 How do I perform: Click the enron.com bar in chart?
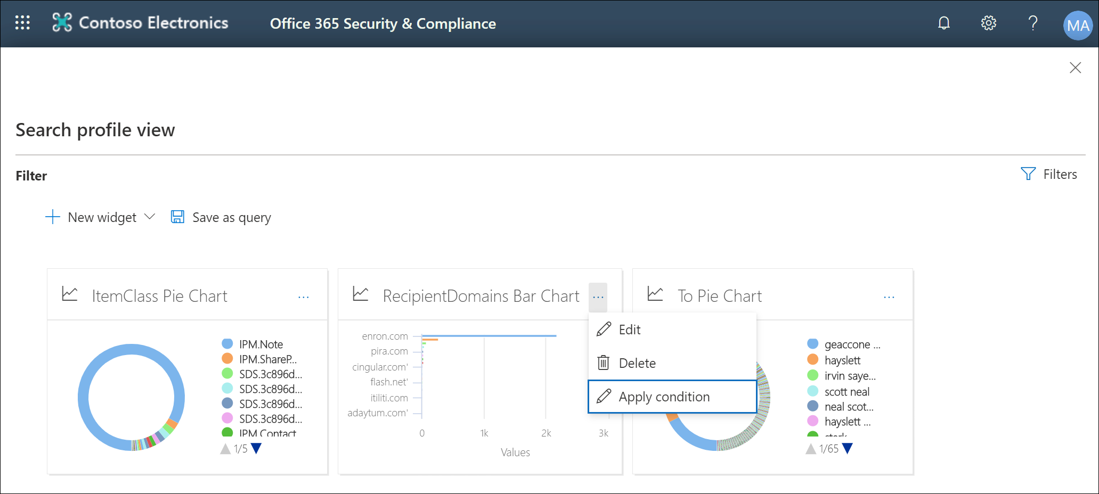[489, 336]
